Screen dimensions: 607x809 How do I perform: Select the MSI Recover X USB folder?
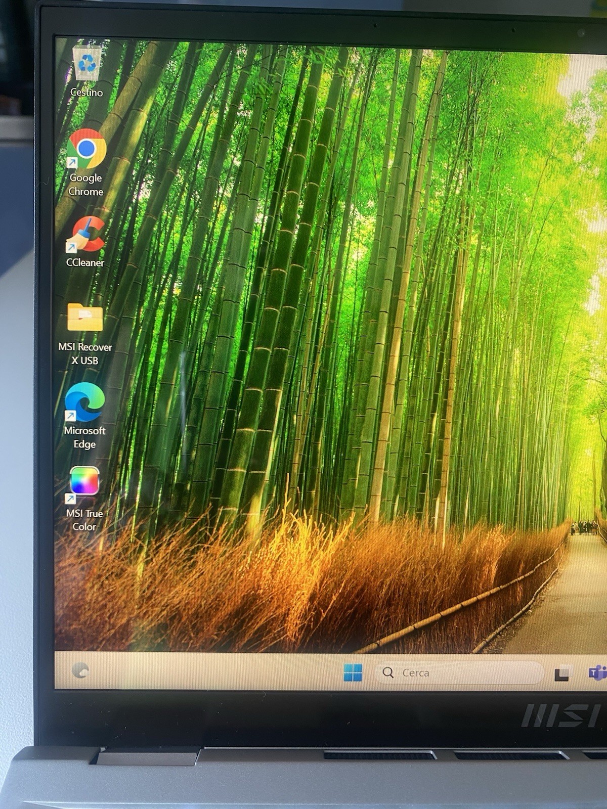85,317
